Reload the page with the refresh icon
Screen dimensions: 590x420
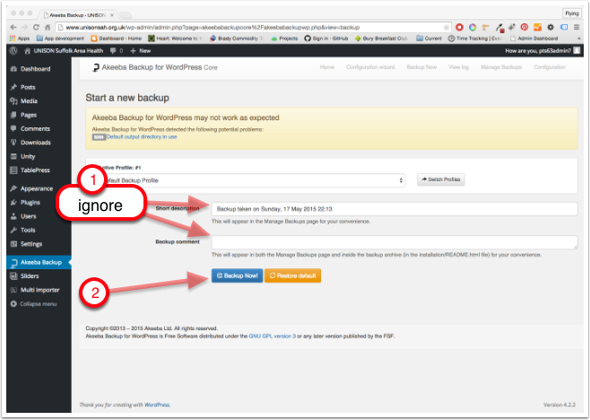36,27
